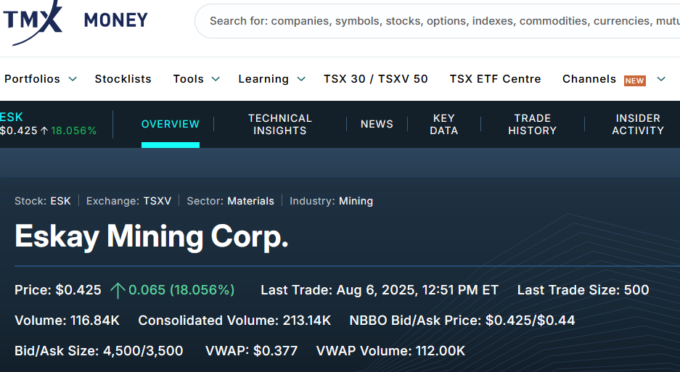Image resolution: width=680 pixels, height=372 pixels.
Task: Open the TSX ETF Centre page
Action: click(x=495, y=79)
